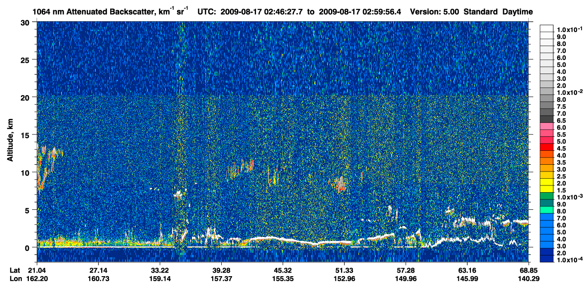Click longitude value "140.29"

528,278
